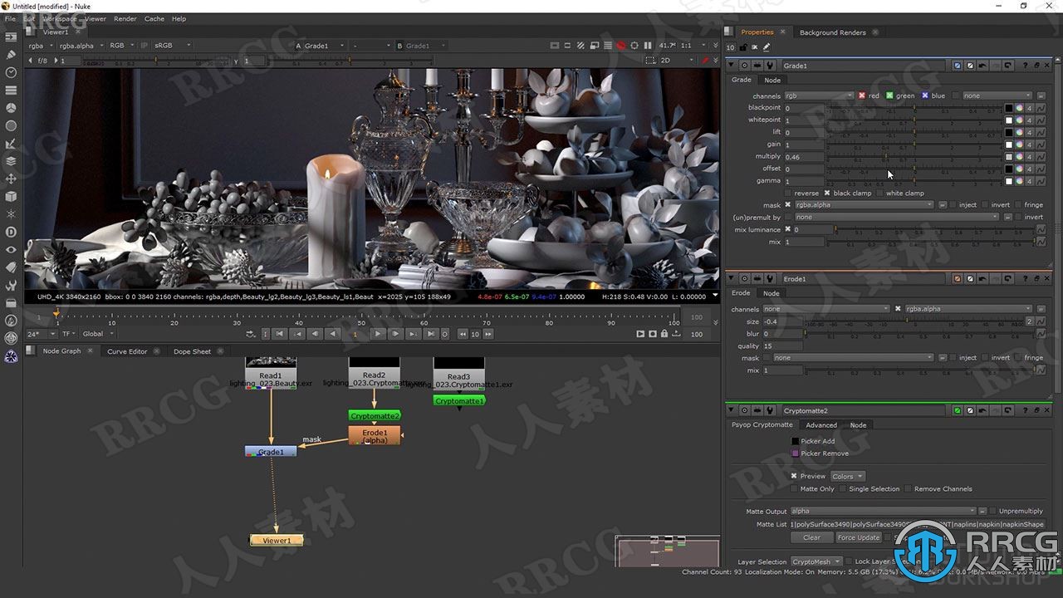Open the 3D nodes cube icon
The width and height of the screenshot is (1063, 598).
click(11, 196)
